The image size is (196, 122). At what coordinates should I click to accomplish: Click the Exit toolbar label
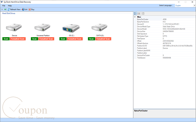pos(26,9)
